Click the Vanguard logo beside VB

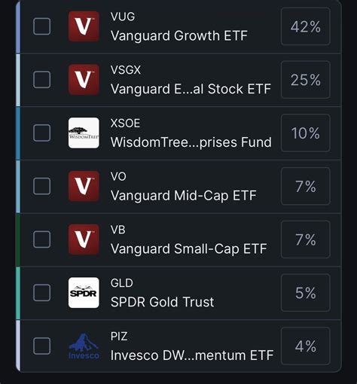pyautogui.click(x=84, y=239)
